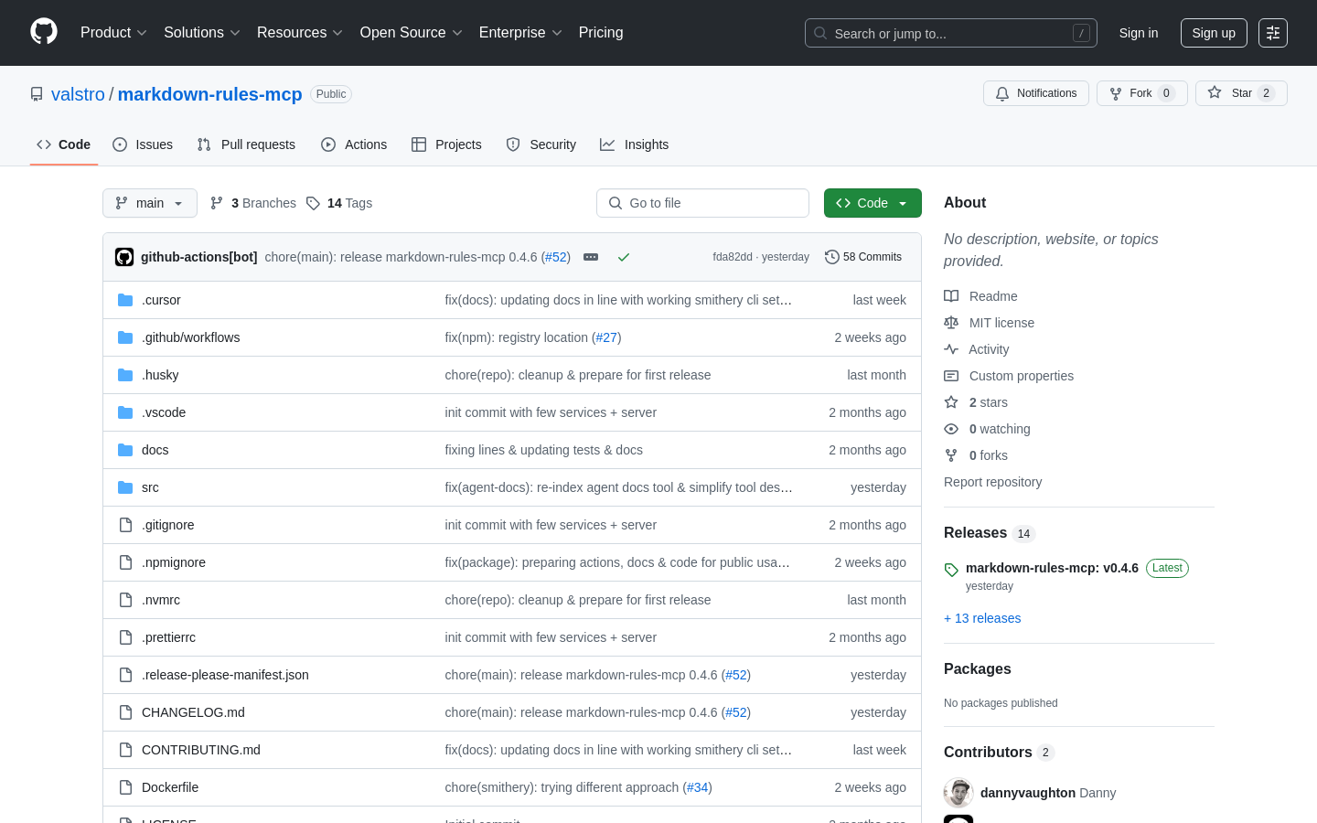Switch to the Security tab
This screenshot has width=1317, height=823.
[x=541, y=144]
